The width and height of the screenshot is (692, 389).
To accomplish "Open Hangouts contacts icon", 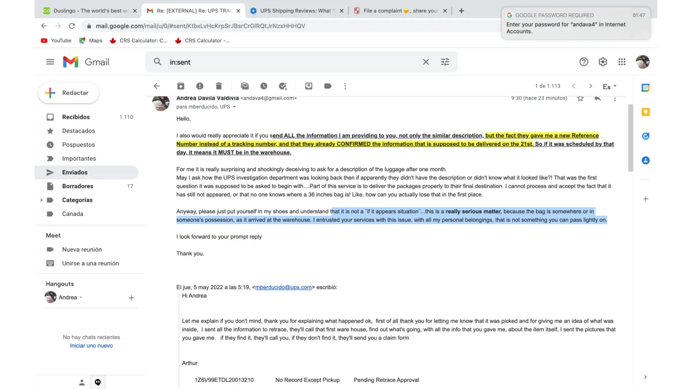I will (x=82, y=382).
